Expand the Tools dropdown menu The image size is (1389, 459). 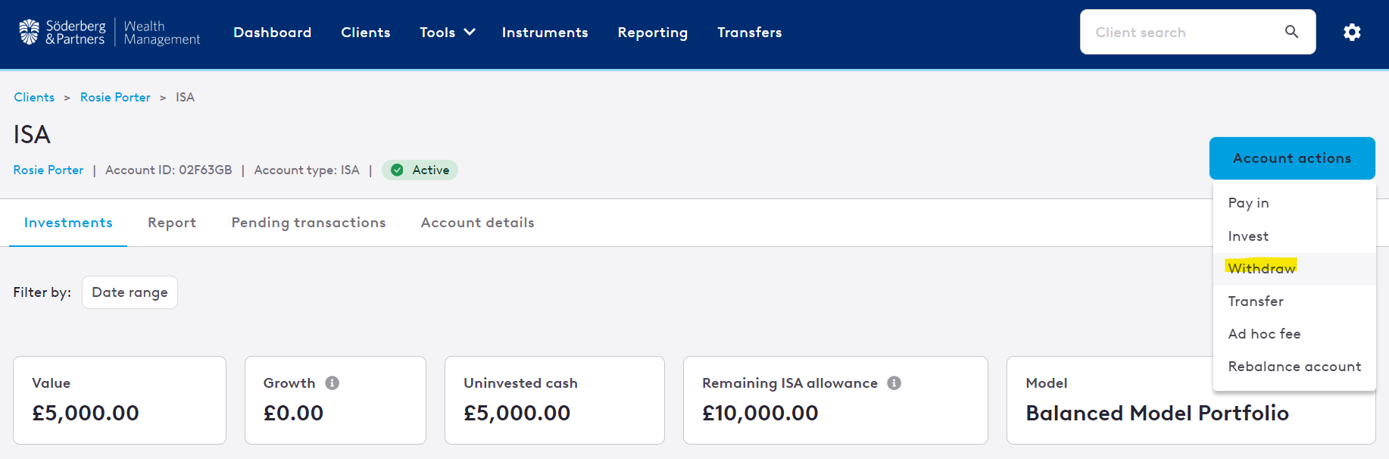click(448, 33)
